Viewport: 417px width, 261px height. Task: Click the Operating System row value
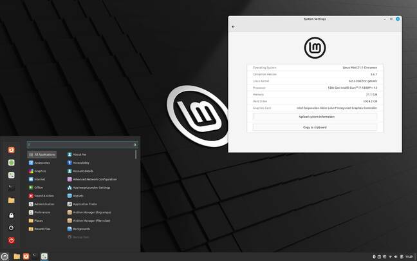pos(360,68)
